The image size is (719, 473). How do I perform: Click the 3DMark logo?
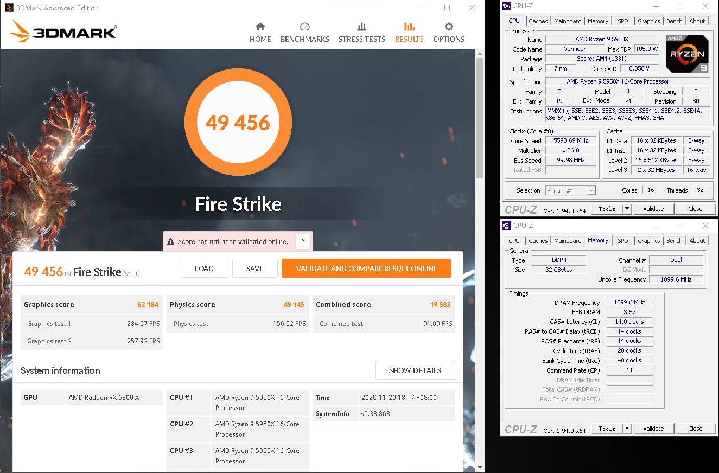63,31
